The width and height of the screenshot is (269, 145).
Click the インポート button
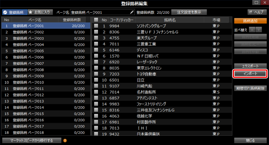(x=250, y=74)
